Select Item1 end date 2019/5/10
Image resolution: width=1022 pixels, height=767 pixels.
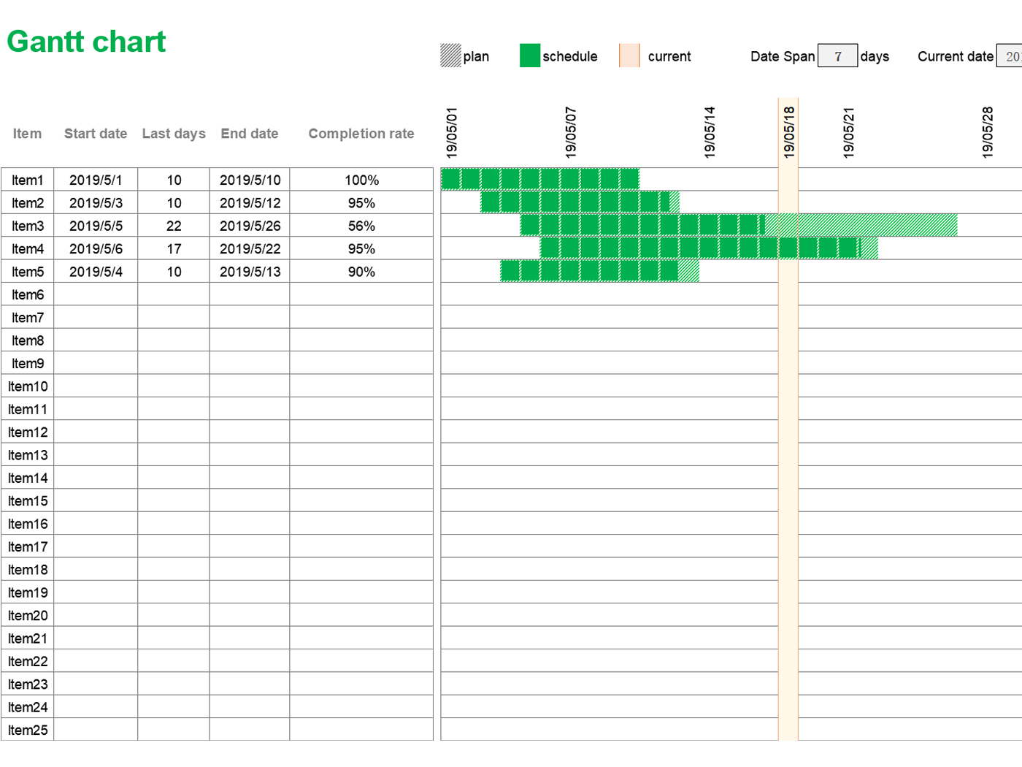[x=250, y=180]
